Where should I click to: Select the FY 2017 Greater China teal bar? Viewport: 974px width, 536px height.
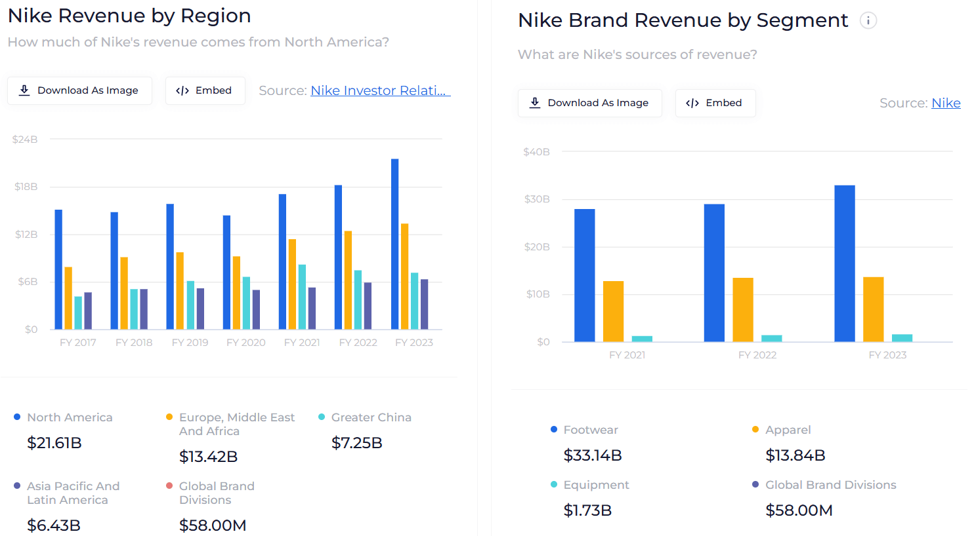[78, 313]
